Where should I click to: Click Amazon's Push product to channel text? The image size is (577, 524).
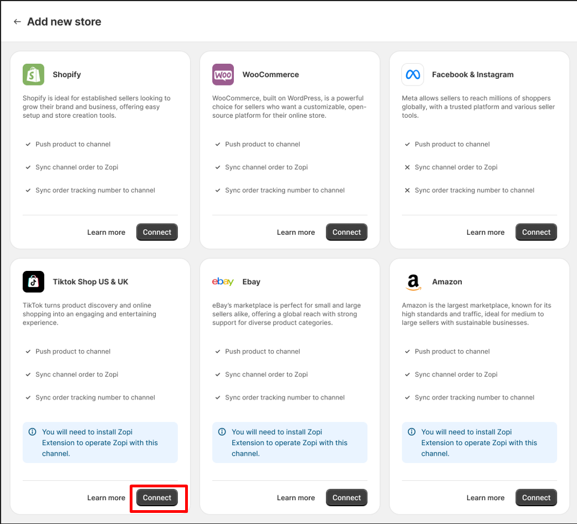coord(452,351)
